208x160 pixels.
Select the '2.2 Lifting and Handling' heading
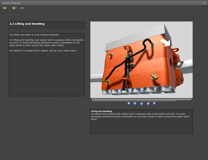click(x=27, y=24)
